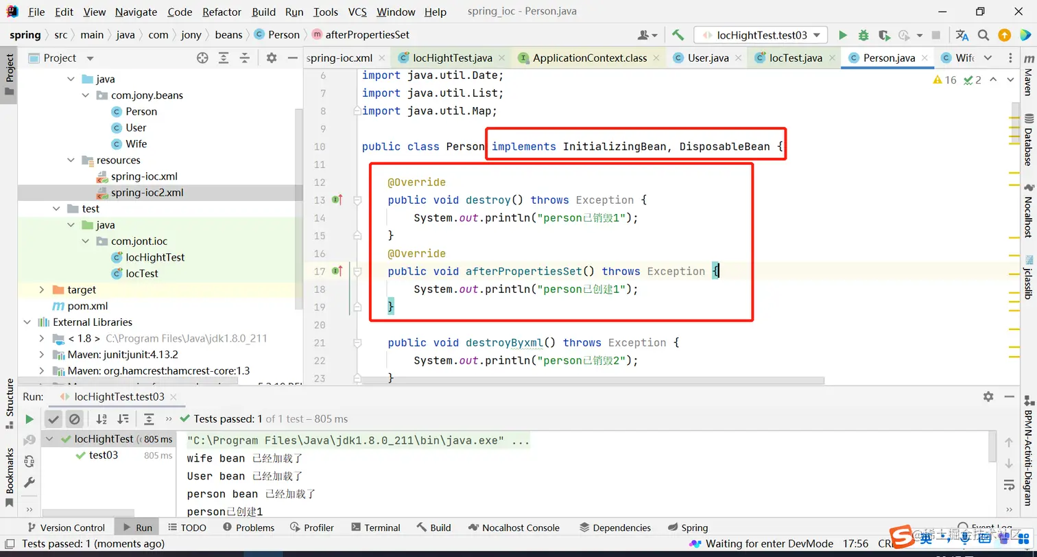This screenshot has height=557, width=1037.
Task: Open the TODO tool window
Action: point(187,528)
